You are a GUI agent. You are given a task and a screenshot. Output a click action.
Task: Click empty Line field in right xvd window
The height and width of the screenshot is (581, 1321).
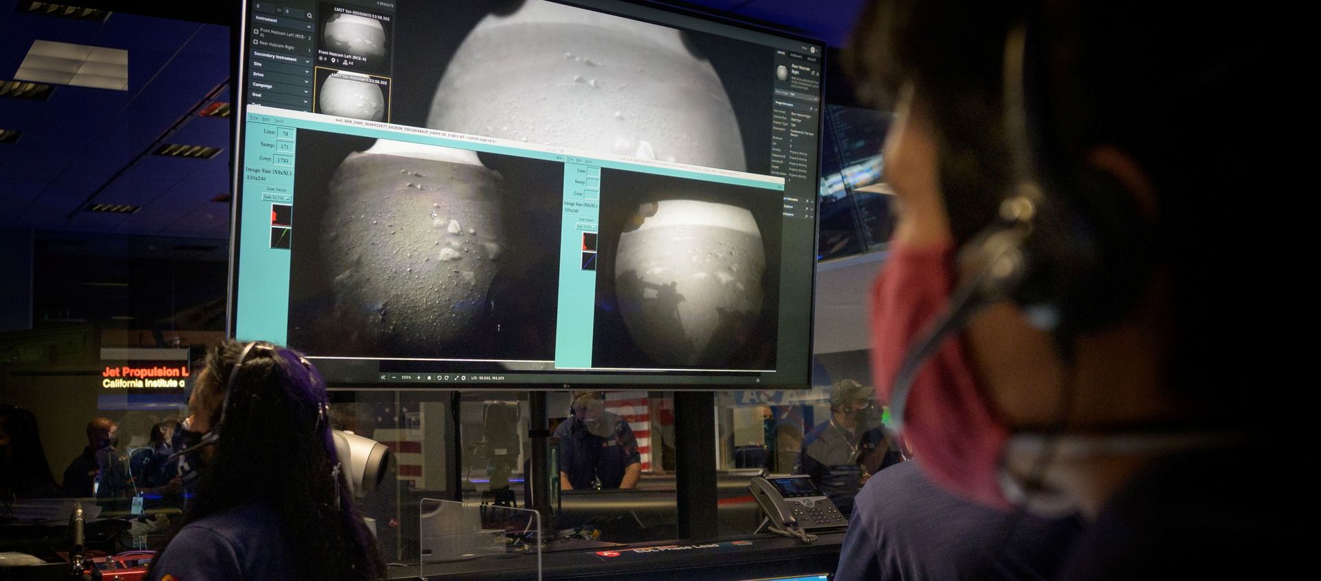593,171
